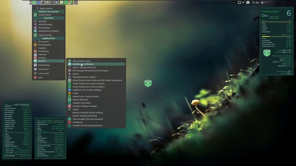
Task: Click the date 6 in Conky widget
Action: click(289, 13)
